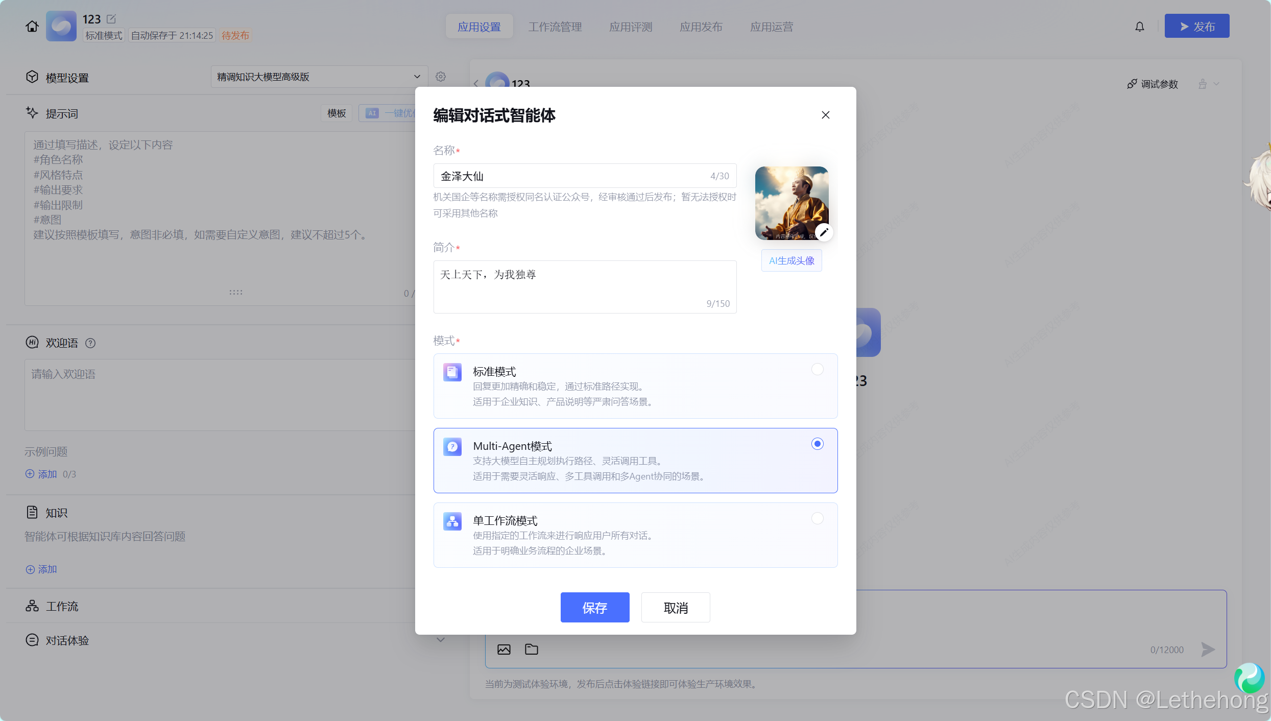Screen dimensions: 1271x721
Task: Click the home icon in header
Action: pyautogui.click(x=32, y=26)
